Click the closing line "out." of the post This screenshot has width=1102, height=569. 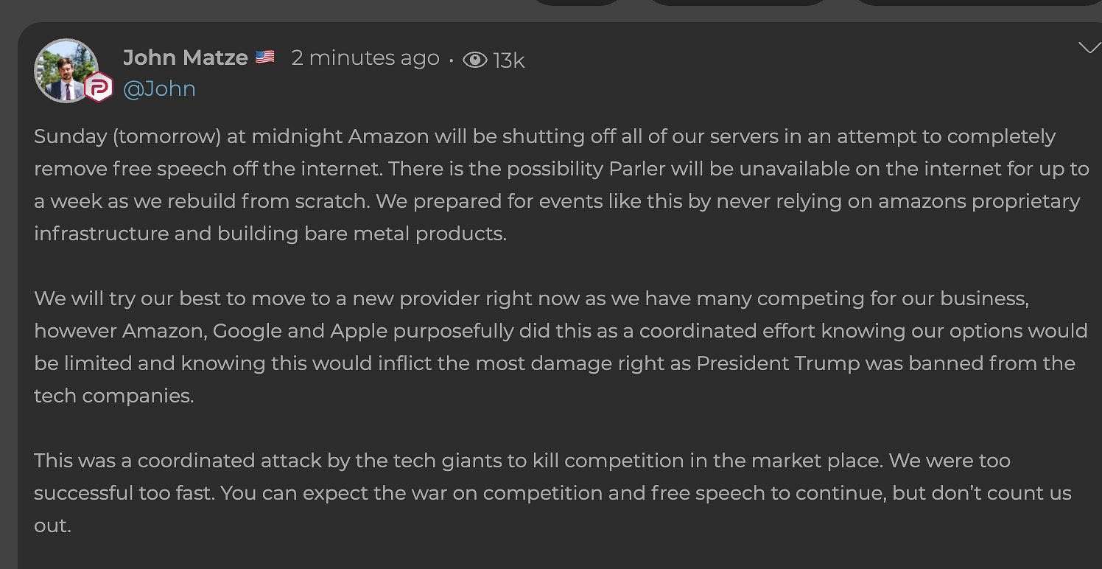click(52, 526)
